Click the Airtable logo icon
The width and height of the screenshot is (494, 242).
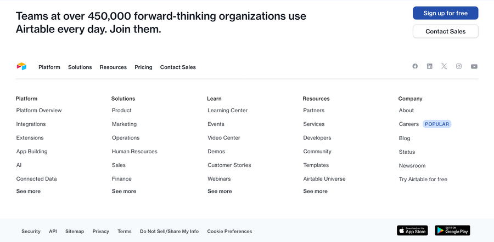tap(21, 66)
